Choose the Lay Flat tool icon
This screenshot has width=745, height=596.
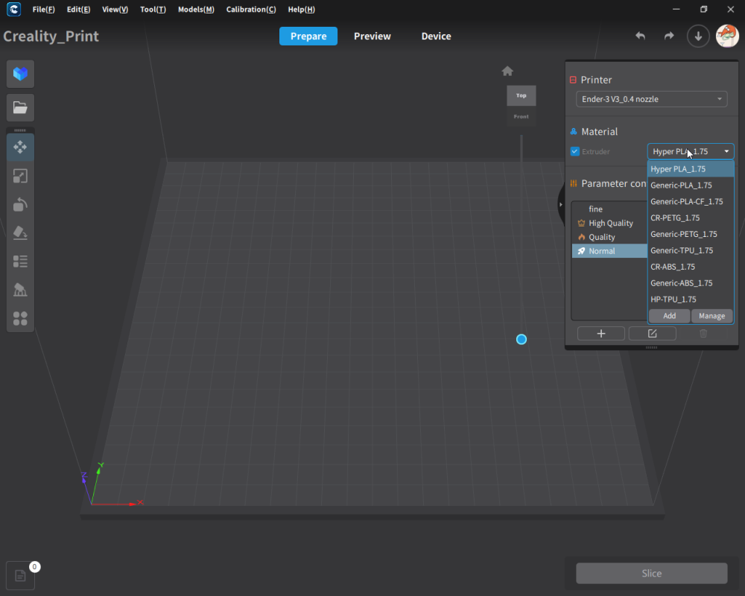click(20, 233)
